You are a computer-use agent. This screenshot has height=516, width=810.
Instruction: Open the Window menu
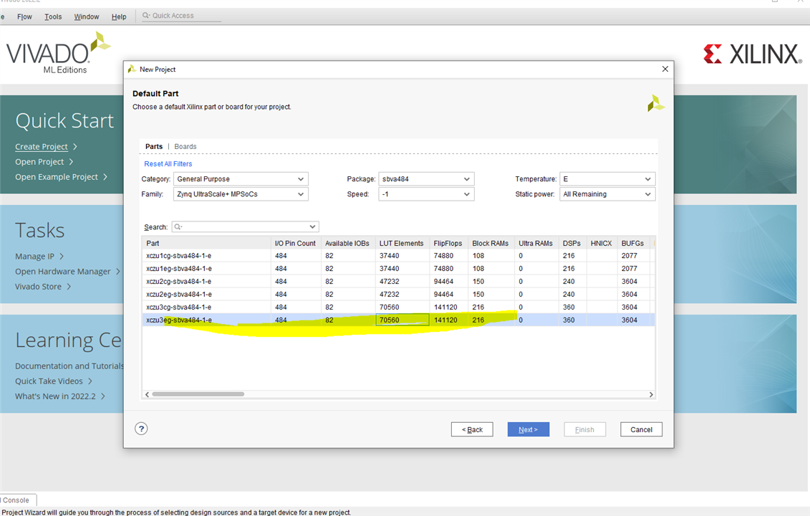pos(87,16)
